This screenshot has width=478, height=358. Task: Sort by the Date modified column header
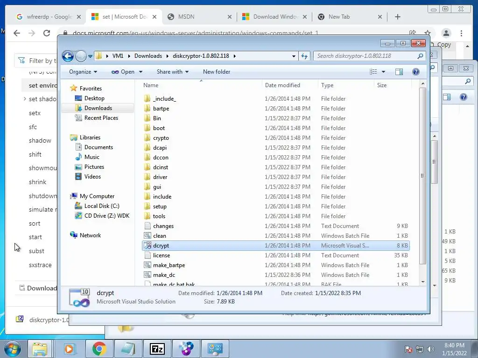click(282, 85)
